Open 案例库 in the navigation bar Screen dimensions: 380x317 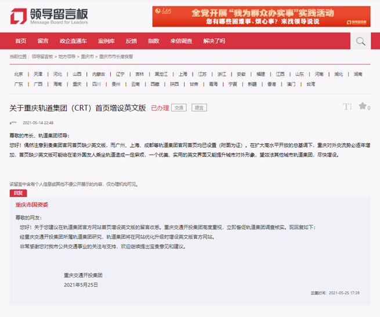click(106, 41)
